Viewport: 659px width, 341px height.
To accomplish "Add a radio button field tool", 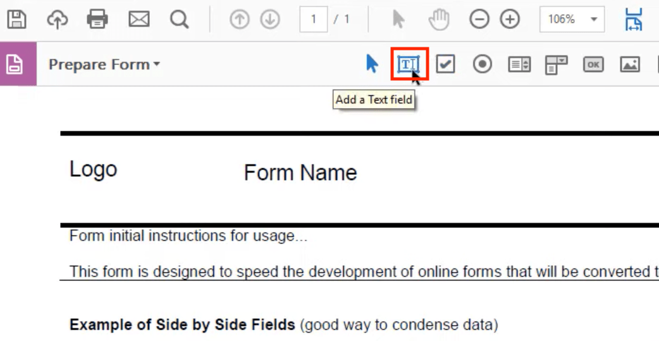I will coord(483,64).
